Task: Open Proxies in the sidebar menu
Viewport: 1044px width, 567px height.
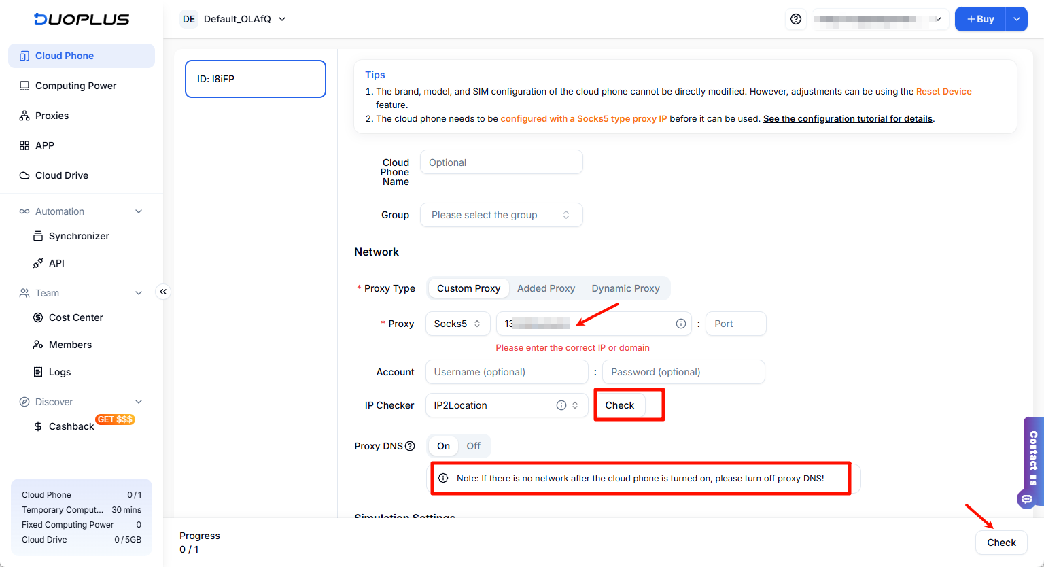Action: (52, 116)
